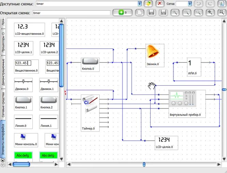Click palette vertical scrollbar up arrow
The height and width of the screenshot is (173, 227).
61,21
